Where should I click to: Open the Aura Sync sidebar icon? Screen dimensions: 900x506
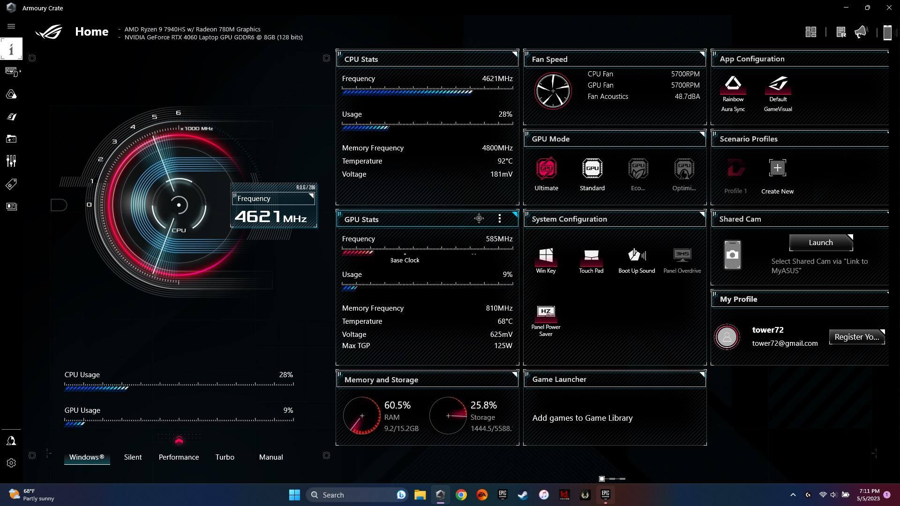pyautogui.click(x=11, y=95)
